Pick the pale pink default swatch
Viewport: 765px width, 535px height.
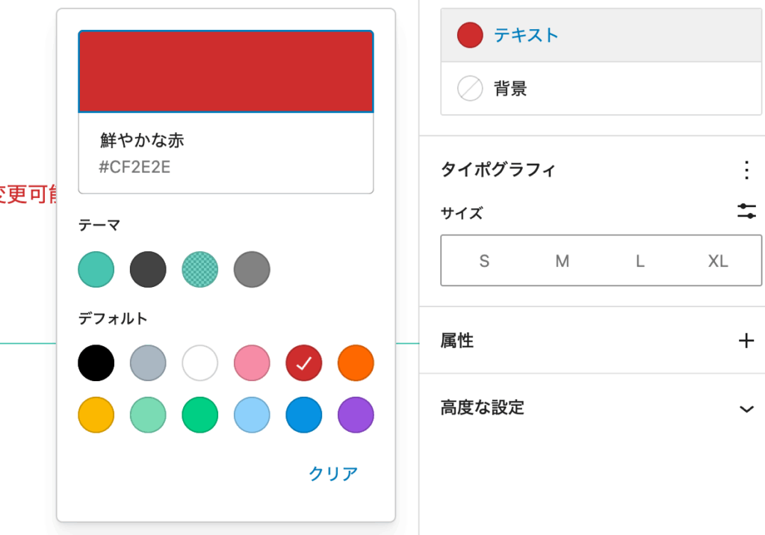(252, 364)
